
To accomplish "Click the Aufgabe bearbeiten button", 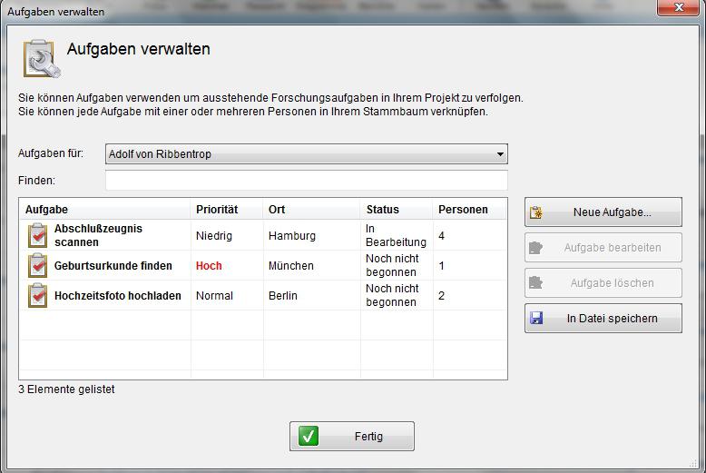I will (x=603, y=248).
